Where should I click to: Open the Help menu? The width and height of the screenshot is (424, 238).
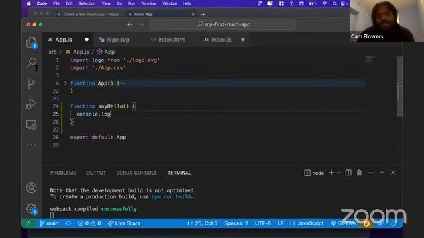point(187,3)
